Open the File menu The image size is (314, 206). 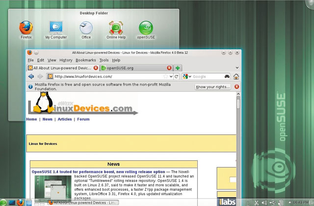click(30, 60)
